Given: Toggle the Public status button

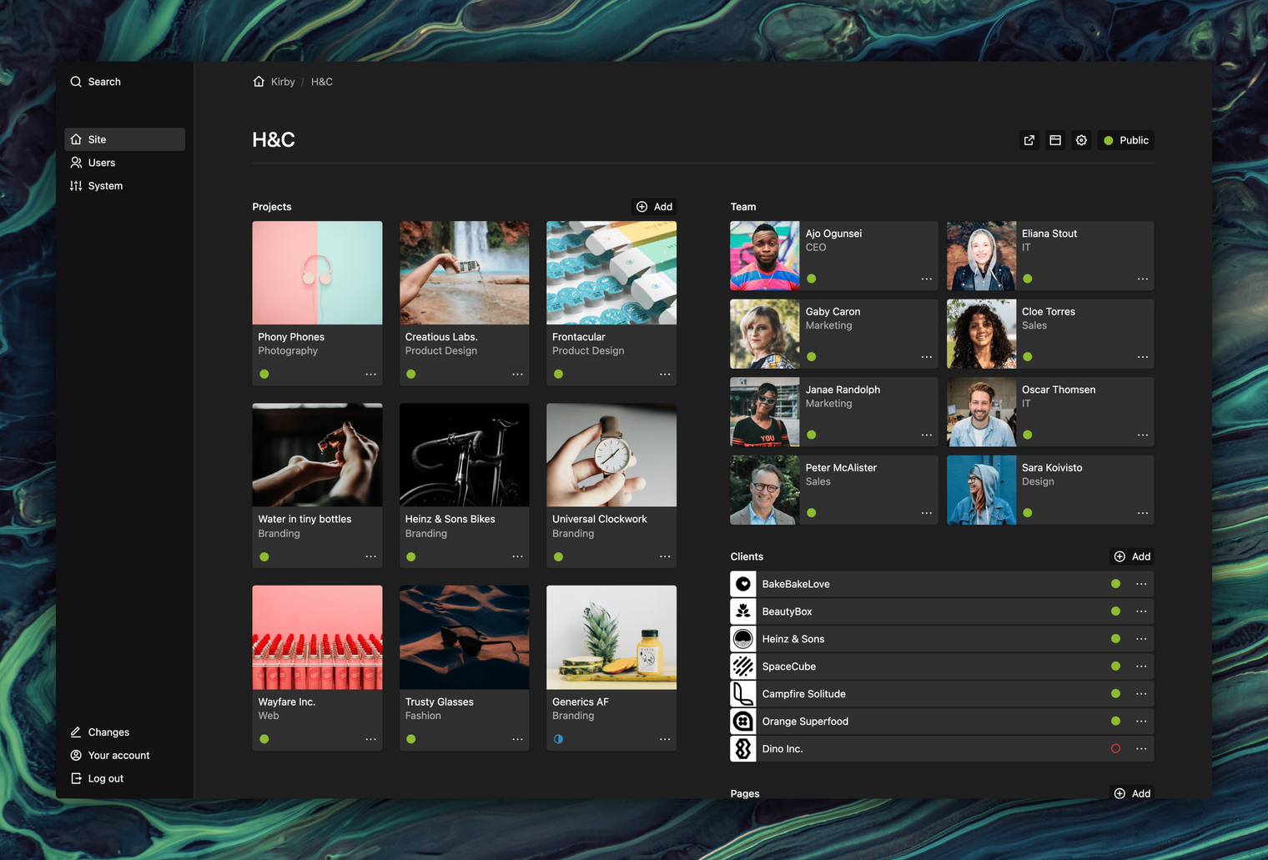Looking at the screenshot, I should click(1125, 140).
